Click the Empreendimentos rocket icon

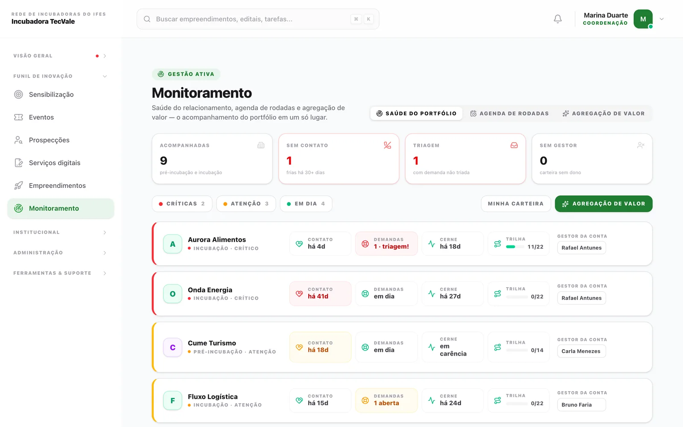click(x=18, y=185)
